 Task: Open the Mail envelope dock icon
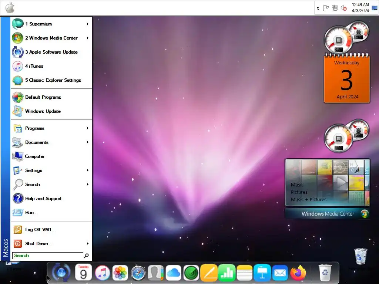(x=280, y=273)
